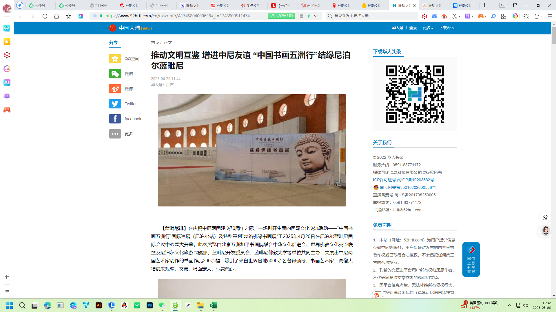Toggle the lightning speed icon in address bar
This screenshot has width=556, height=312.
click(x=309, y=16)
